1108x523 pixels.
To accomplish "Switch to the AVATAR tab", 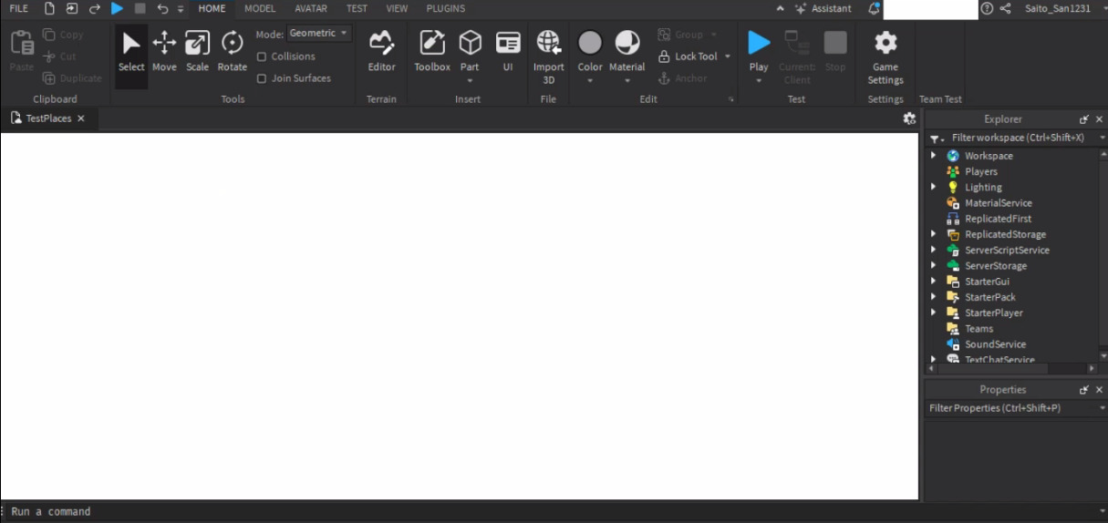I will [311, 8].
